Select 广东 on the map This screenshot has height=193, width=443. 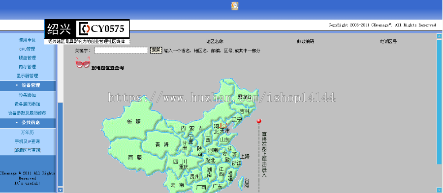[x=217, y=186]
